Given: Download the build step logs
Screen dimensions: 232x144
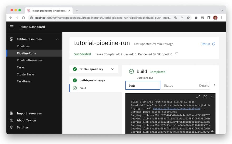Looking at the screenshot, I should click(x=212, y=97).
